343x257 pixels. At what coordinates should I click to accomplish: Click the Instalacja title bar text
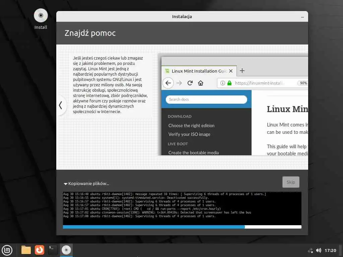[x=182, y=17]
